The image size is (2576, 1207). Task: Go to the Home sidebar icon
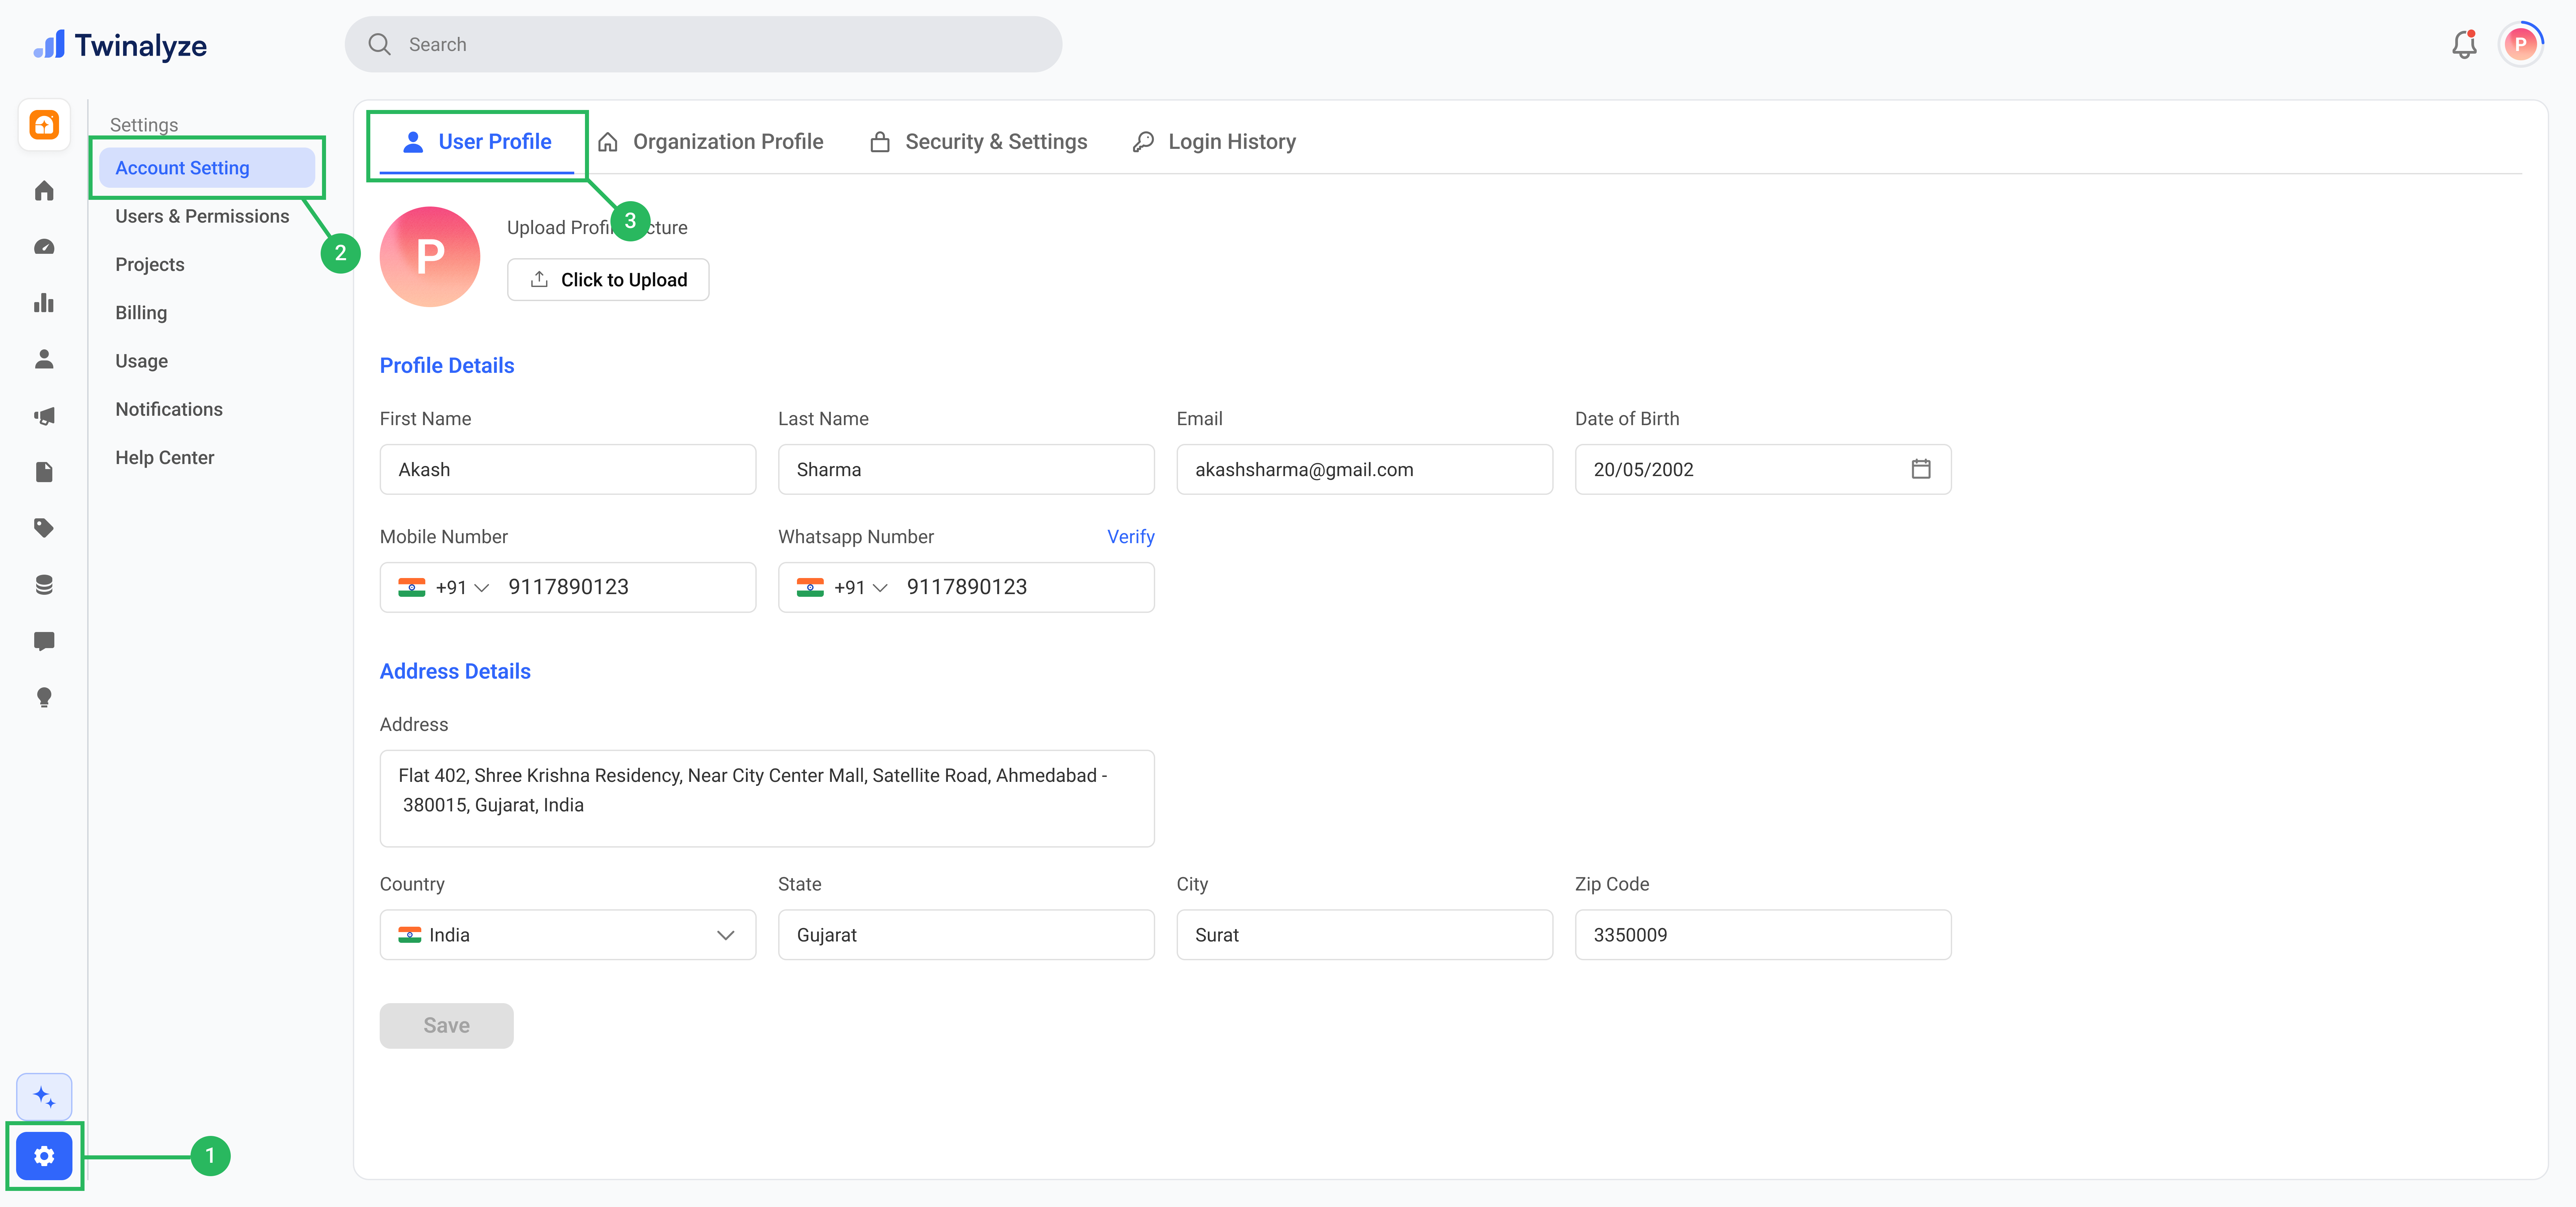(x=44, y=191)
